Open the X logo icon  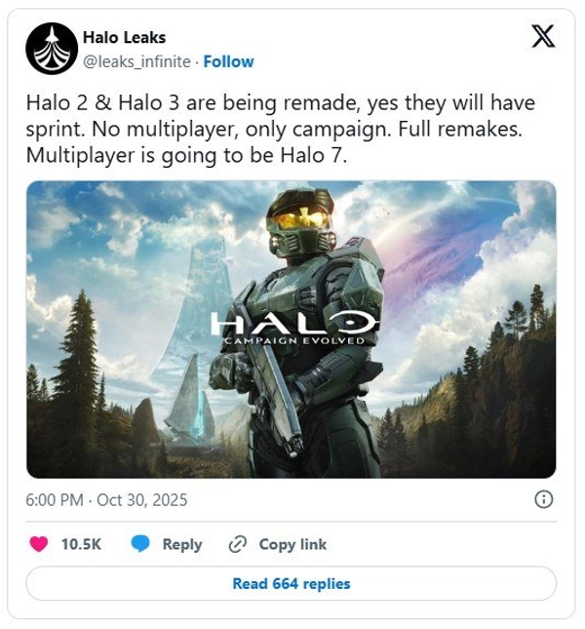tap(543, 36)
